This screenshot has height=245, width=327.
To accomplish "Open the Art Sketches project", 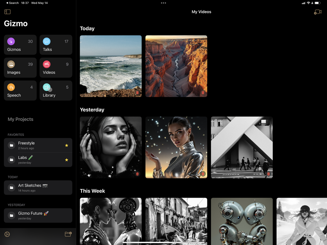I will coord(38,188).
